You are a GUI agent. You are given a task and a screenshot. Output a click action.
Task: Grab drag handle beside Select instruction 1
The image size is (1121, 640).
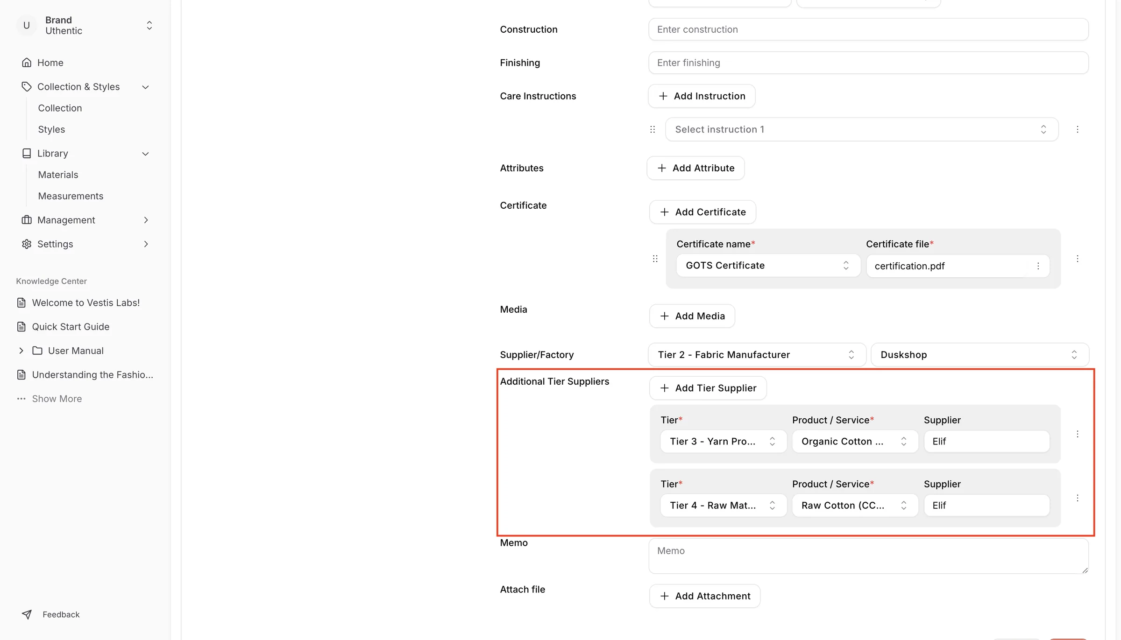tap(653, 129)
